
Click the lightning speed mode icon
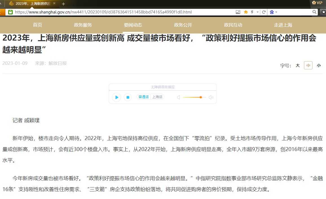[x=252, y=12]
